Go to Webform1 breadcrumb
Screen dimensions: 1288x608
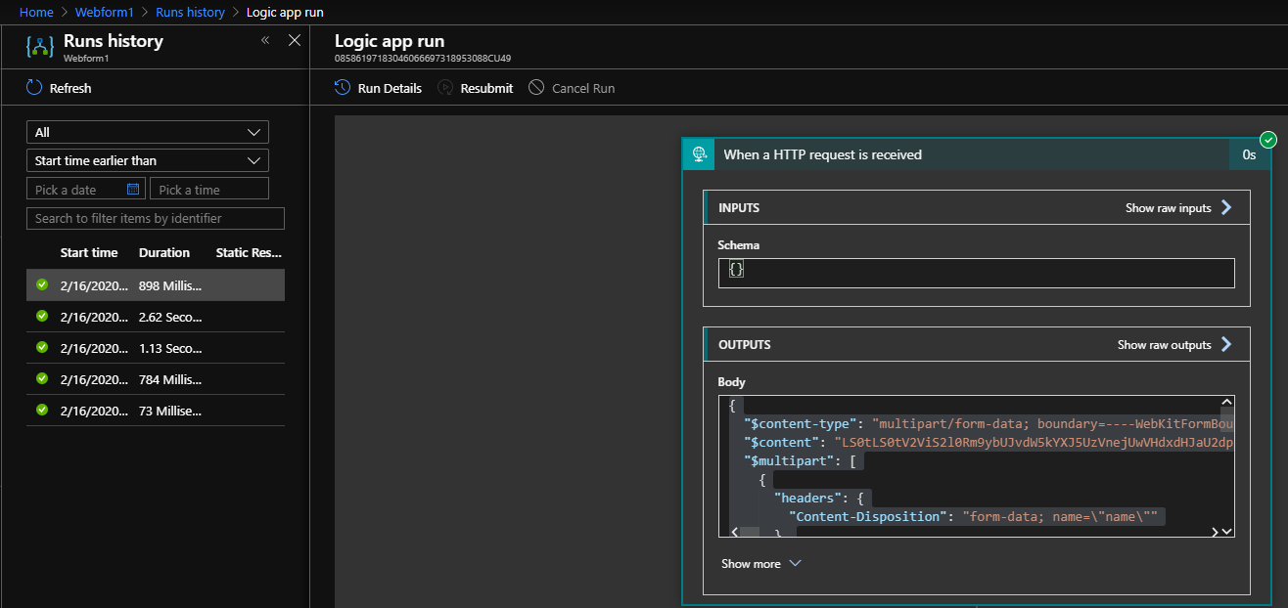point(104,13)
